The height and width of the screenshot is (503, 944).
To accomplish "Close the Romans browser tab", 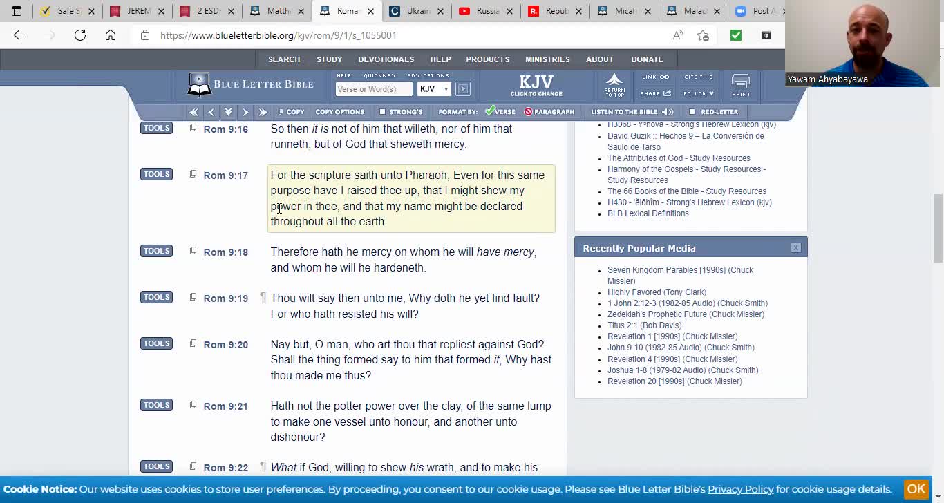I will pyautogui.click(x=370, y=11).
